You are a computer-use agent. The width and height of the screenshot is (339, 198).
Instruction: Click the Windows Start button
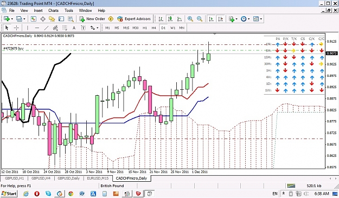click(9, 194)
